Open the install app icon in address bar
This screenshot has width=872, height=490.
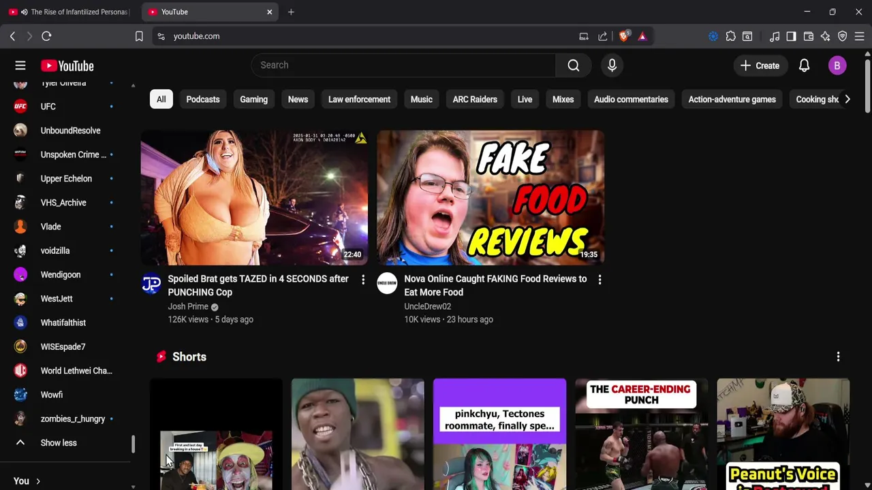click(584, 36)
